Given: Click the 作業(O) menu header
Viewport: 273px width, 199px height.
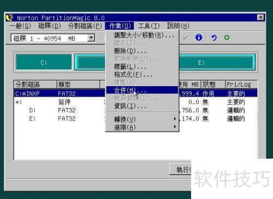Looking at the screenshot, I should [x=120, y=26].
